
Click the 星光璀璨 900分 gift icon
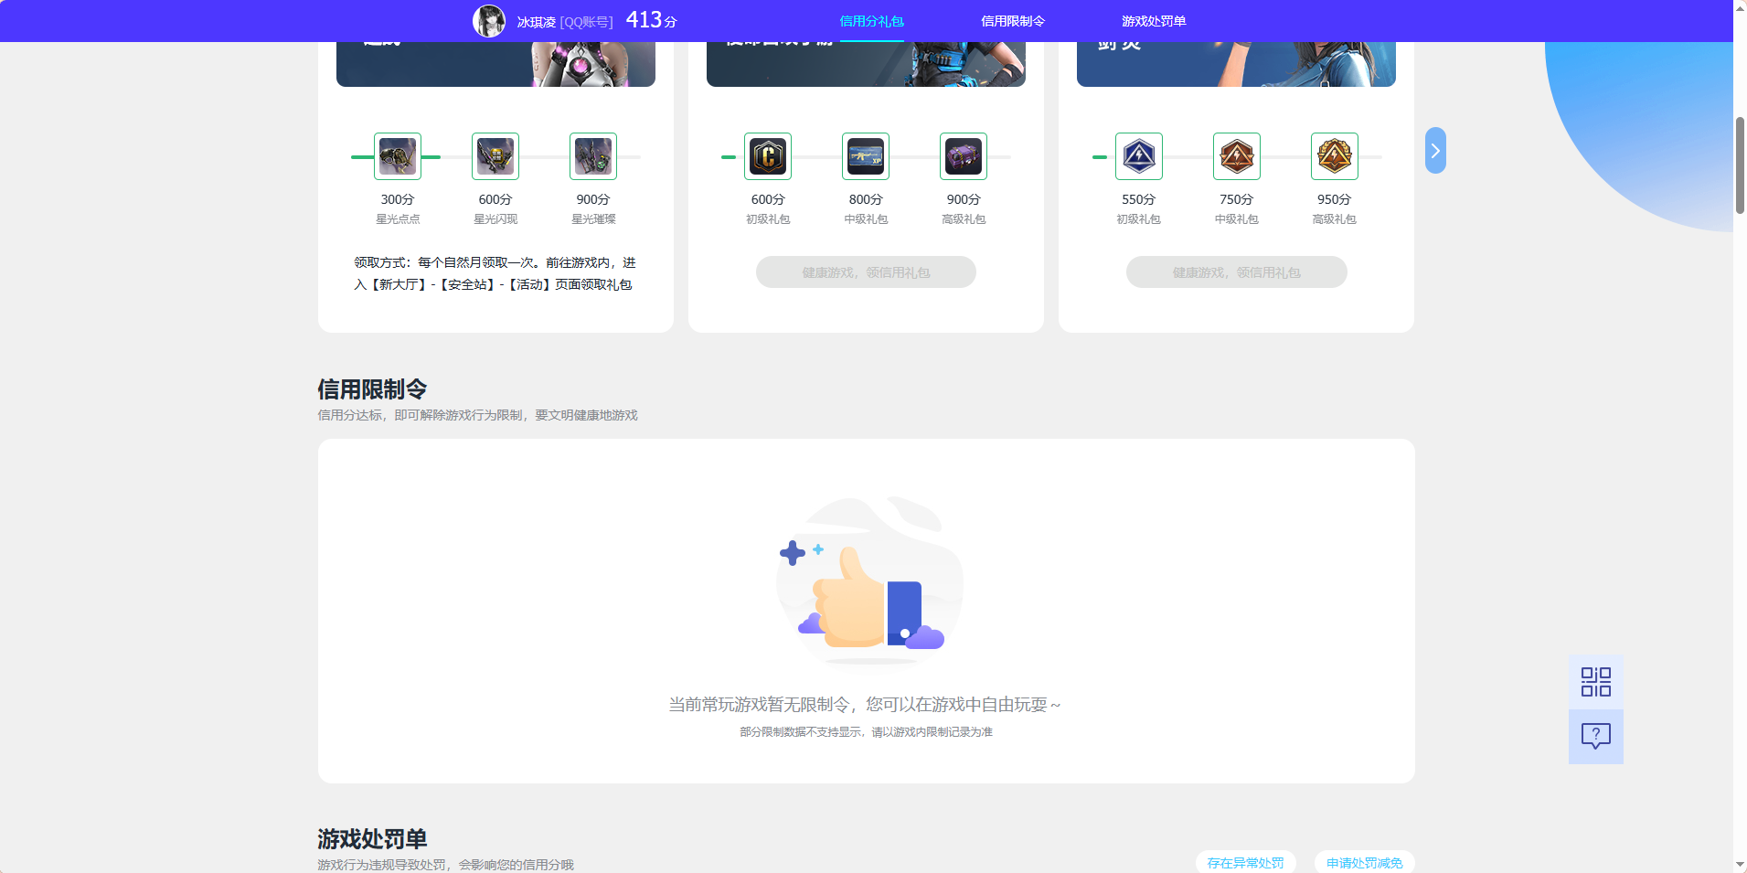tap(592, 155)
